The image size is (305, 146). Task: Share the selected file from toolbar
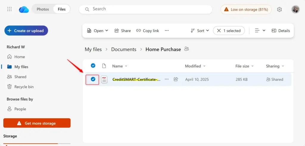[x=122, y=31]
